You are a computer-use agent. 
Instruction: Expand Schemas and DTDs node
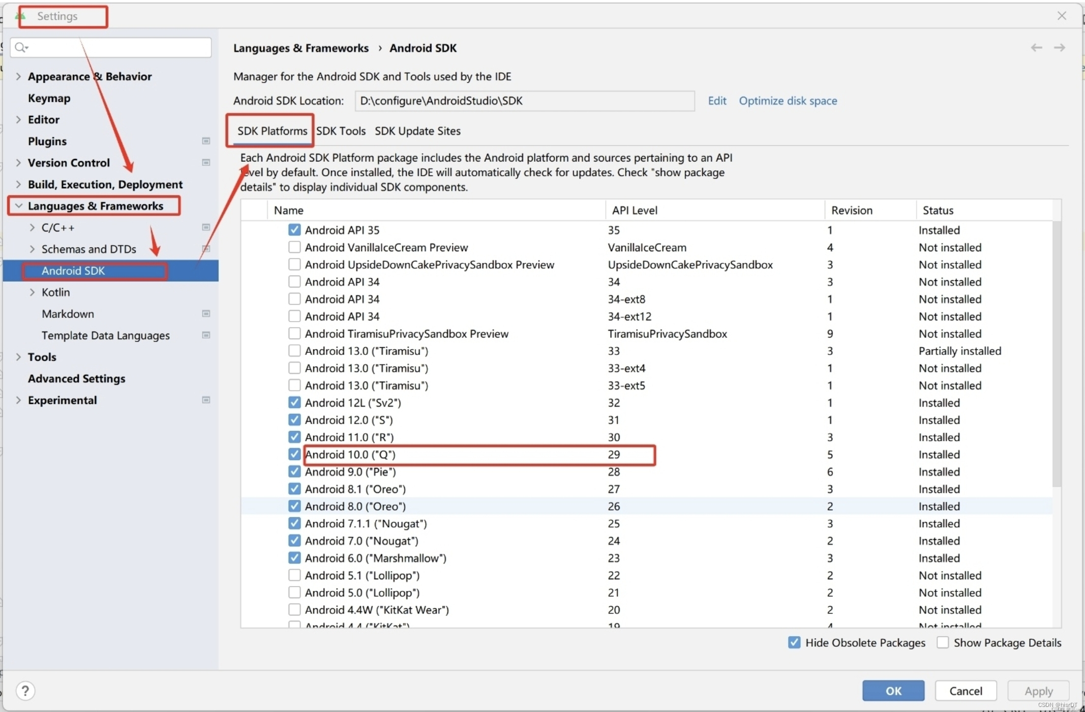pyautogui.click(x=32, y=249)
